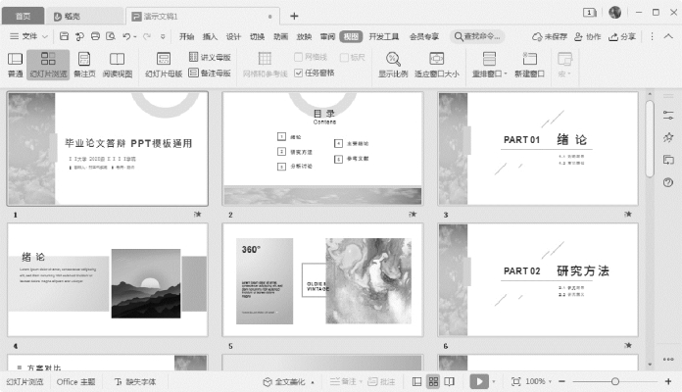Click 未保存 cloud save button
682x392 pixels.
point(550,36)
